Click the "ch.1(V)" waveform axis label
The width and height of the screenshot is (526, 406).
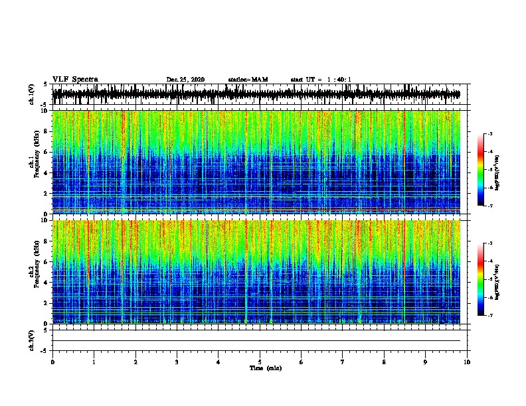32,94
